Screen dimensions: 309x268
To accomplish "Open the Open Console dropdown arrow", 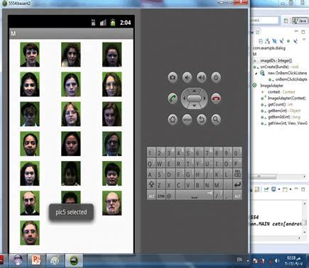I will (291, 189).
